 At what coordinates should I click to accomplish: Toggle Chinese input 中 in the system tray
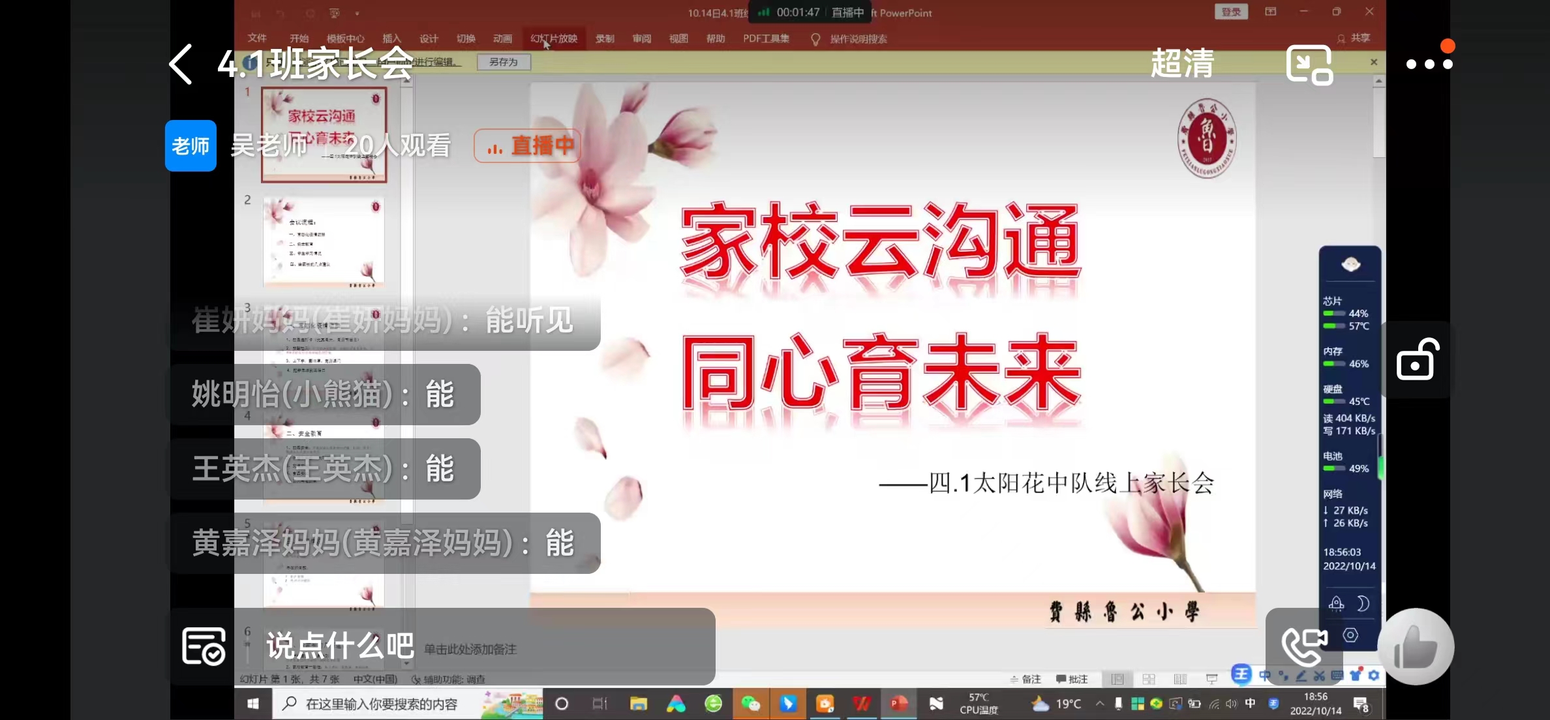pyautogui.click(x=1249, y=704)
